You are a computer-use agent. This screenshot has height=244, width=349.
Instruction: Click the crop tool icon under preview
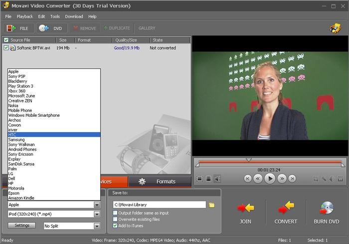(316, 179)
